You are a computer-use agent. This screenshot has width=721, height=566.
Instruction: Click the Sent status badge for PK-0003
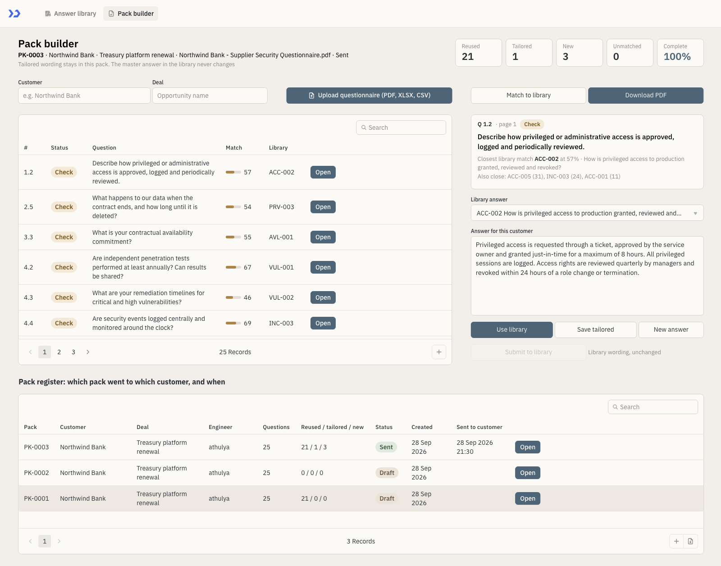(x=386, y=447)
